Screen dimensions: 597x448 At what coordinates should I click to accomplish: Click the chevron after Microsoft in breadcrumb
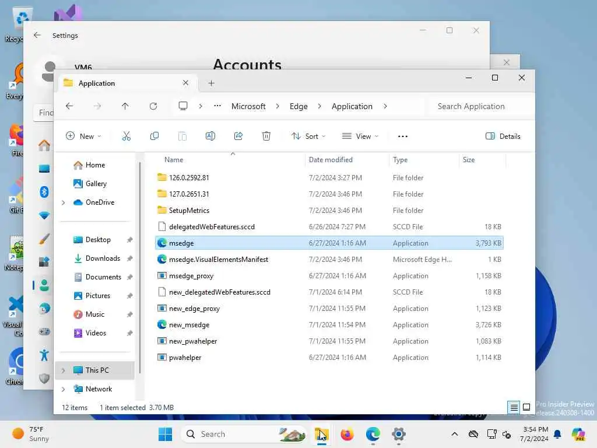278,106
